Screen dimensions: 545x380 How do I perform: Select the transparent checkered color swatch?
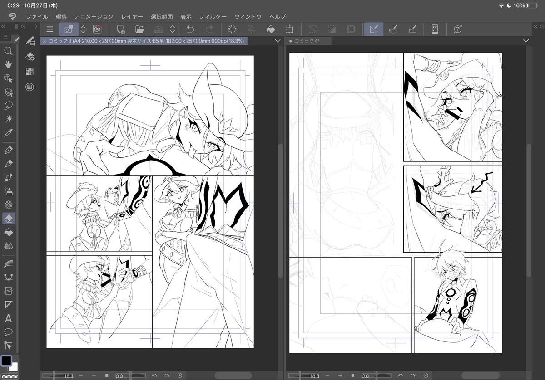(9, 375)
